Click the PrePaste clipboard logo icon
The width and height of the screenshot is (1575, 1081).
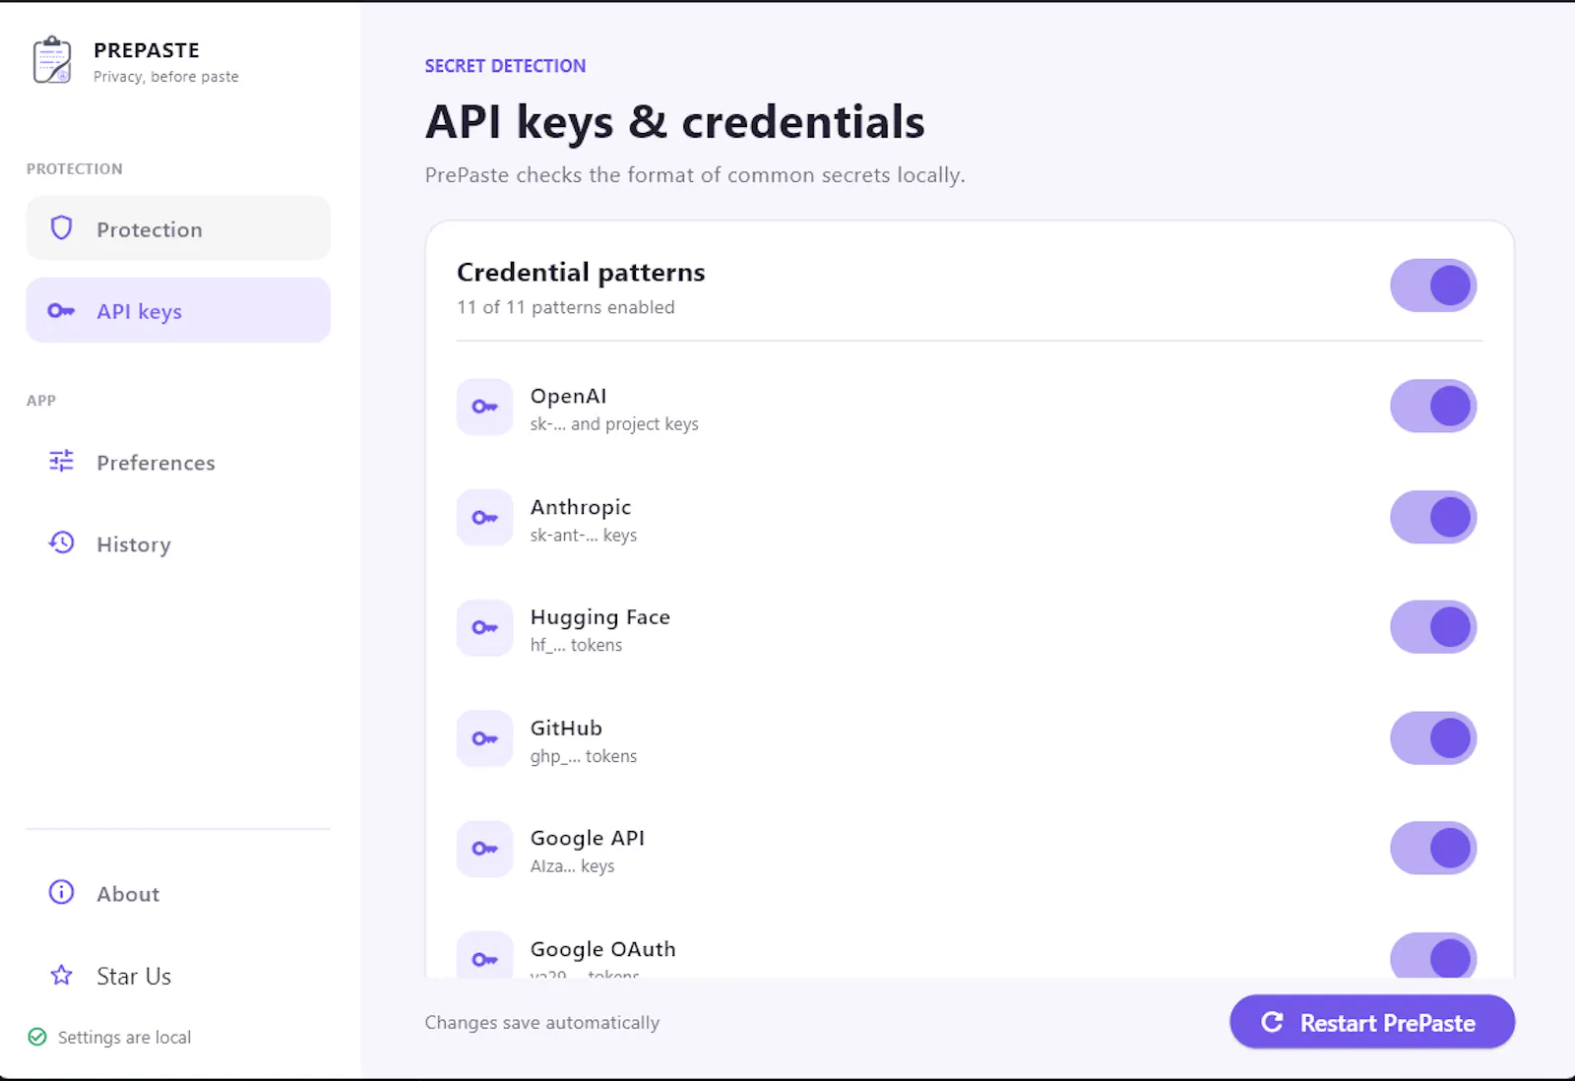point(52,60)
